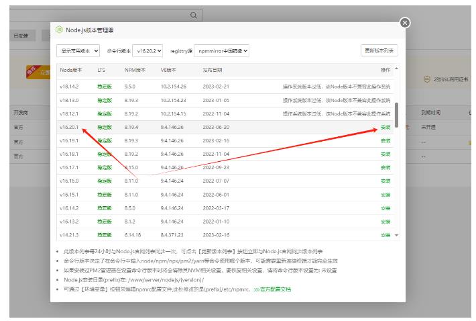Click the expiry time column header in background
This screenshot has width=476, height=321.
tap(430, 112)
